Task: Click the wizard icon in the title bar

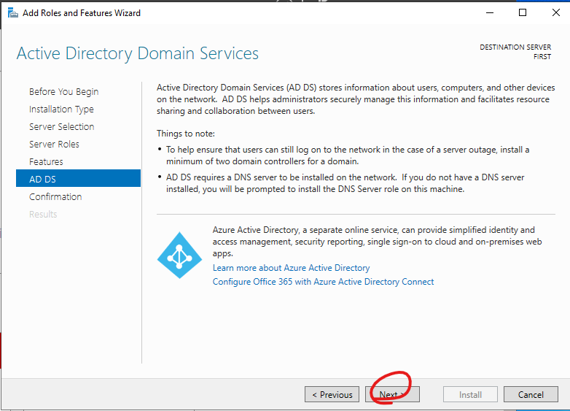Action: 13,13
